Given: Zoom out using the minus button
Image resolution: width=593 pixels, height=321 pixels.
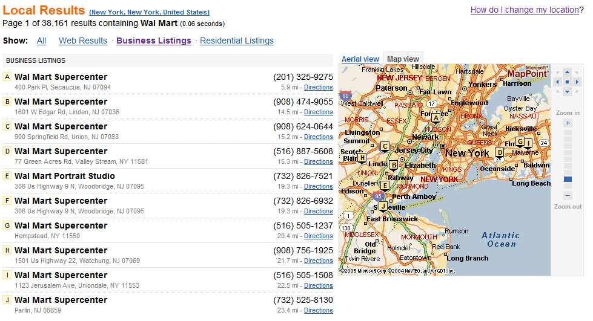Looking at the screenshot, I should pos(568,196).
